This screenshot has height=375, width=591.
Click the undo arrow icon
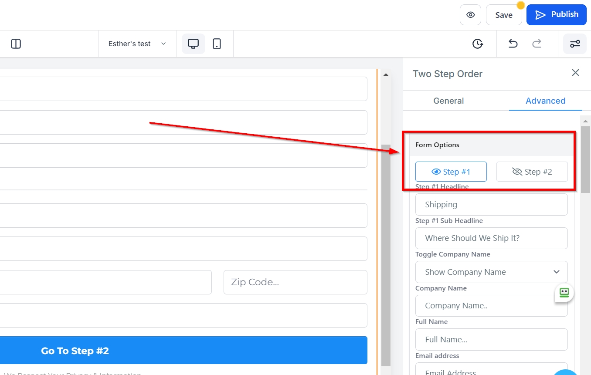click(513, 44)
